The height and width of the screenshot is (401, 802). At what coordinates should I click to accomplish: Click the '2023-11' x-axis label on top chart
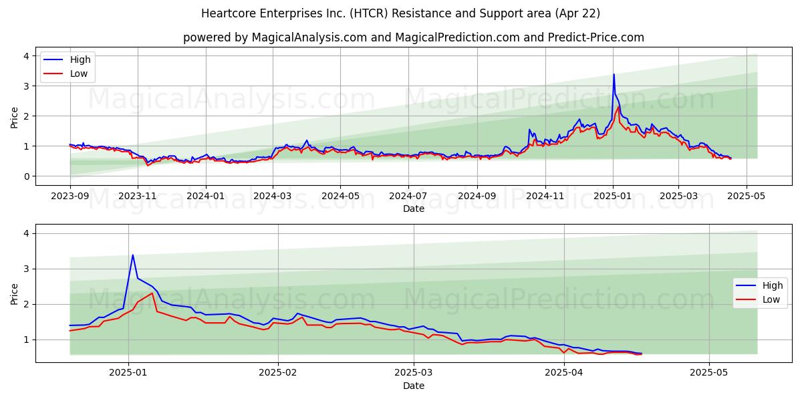point(138,197)
